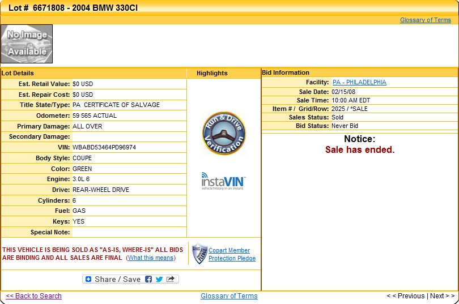Click the VIN number value

[104, 147]
